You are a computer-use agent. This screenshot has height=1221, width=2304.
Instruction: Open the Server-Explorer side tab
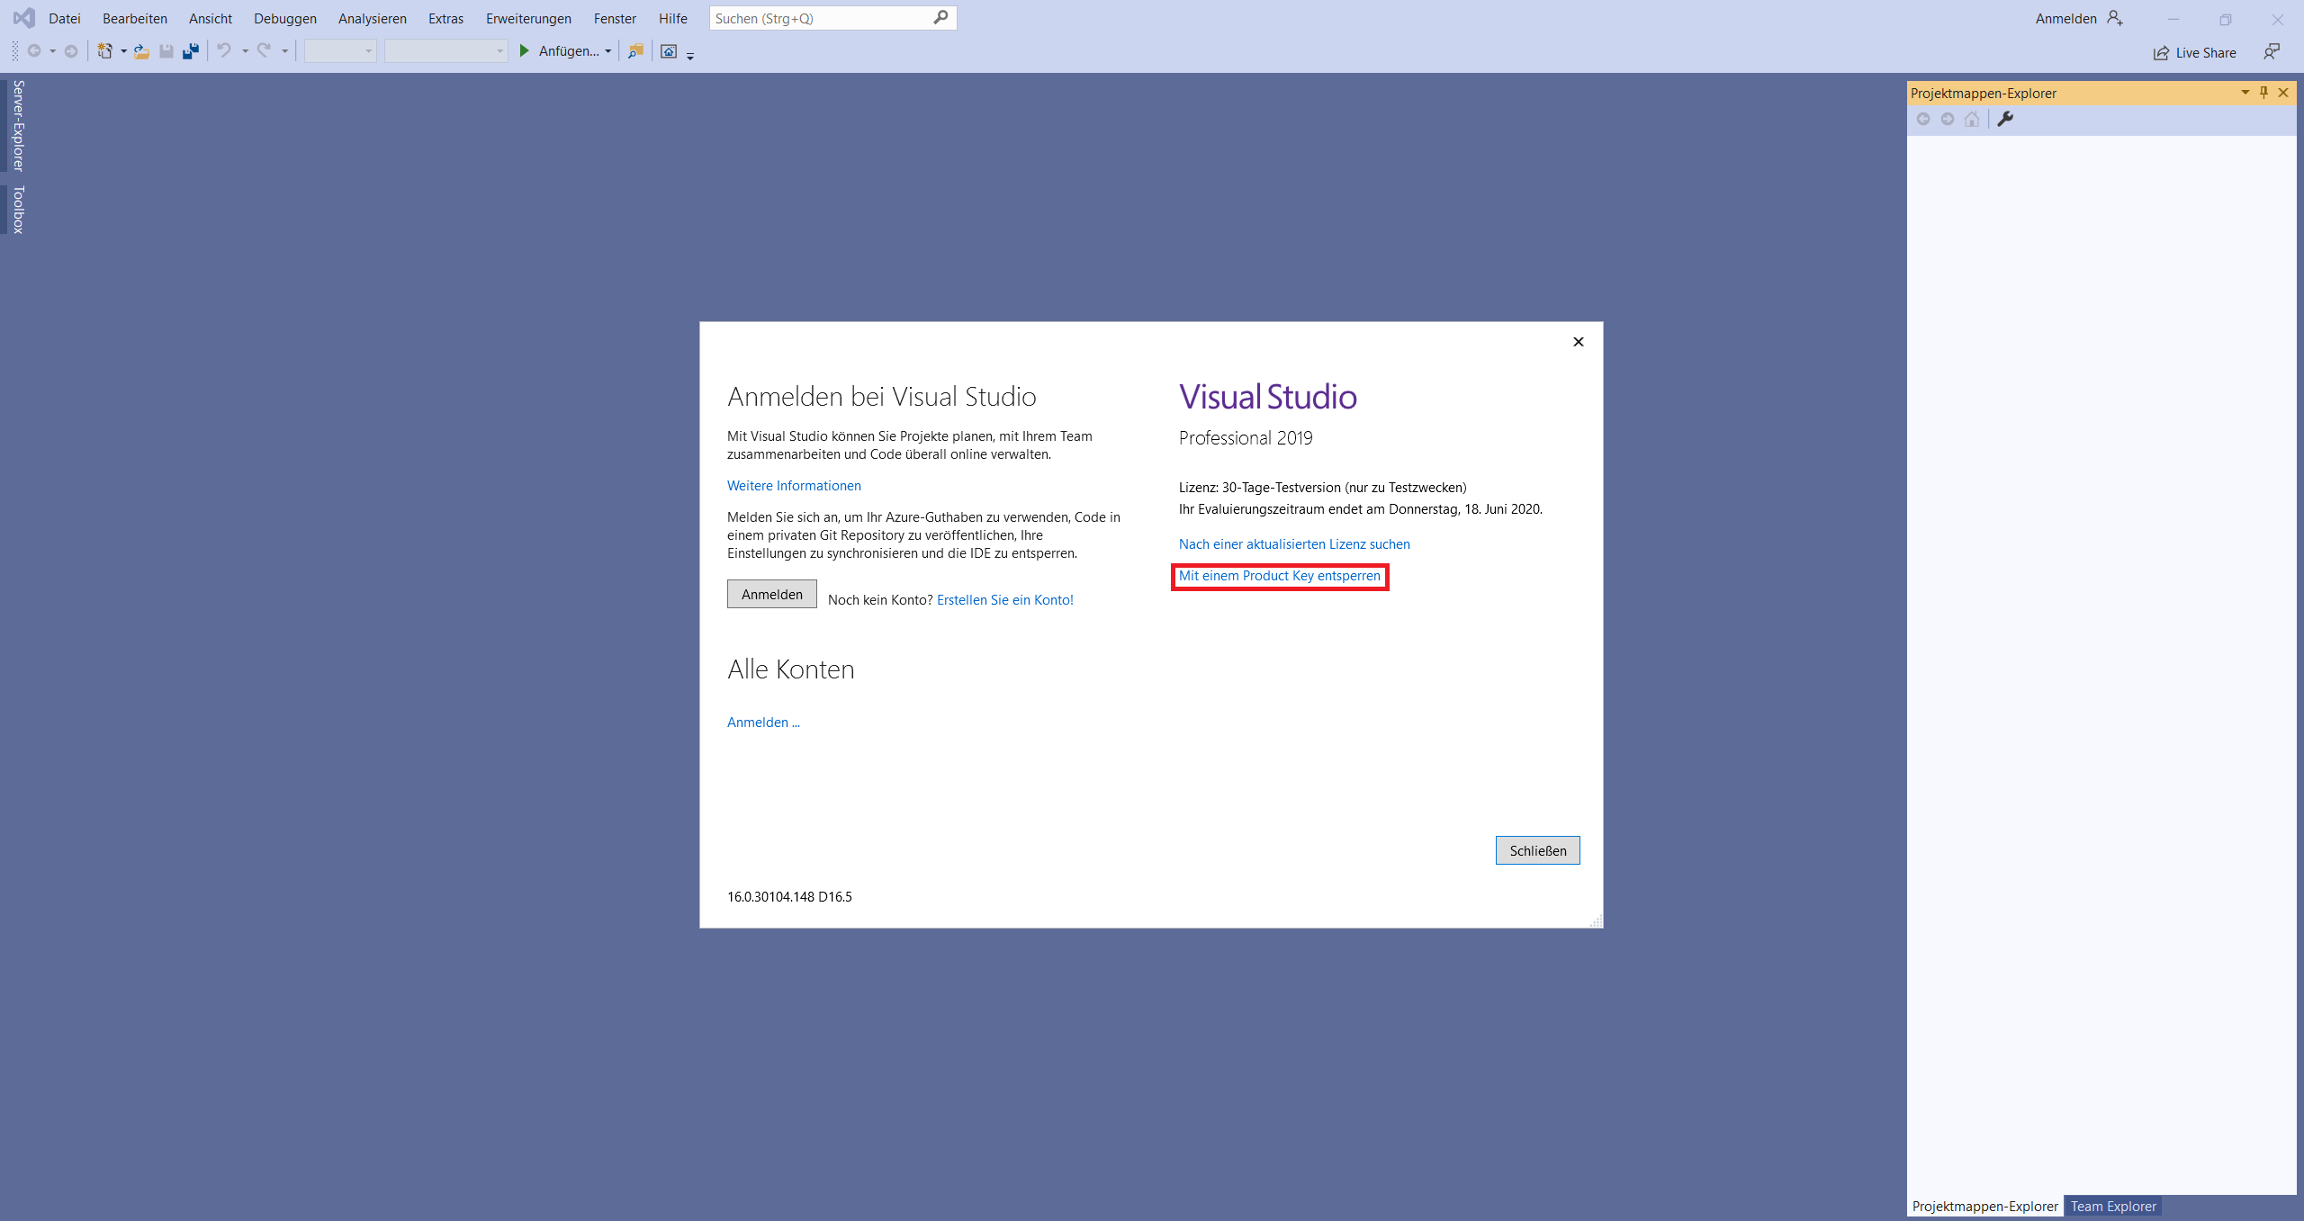(x=18, y=125)
